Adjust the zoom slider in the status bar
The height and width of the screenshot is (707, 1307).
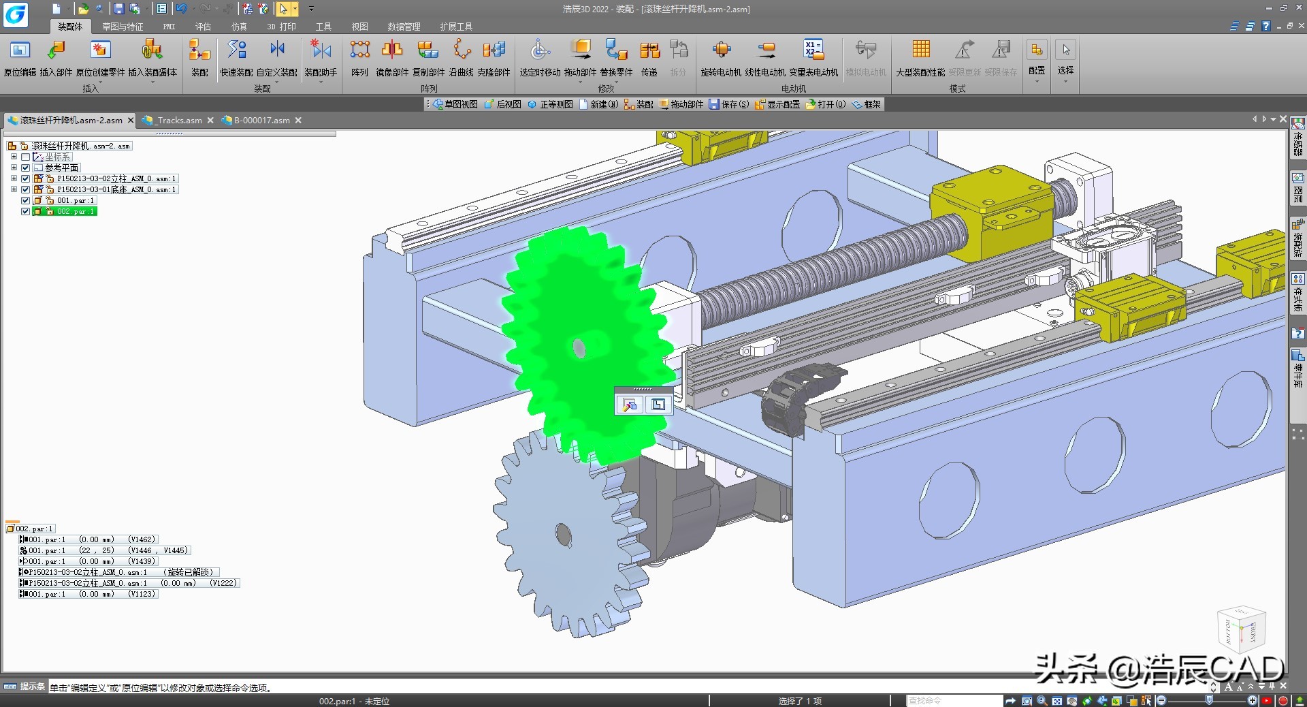[x=1210, y=701]
